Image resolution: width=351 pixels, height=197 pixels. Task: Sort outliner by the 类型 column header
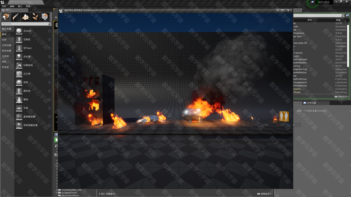click(338, 20)
